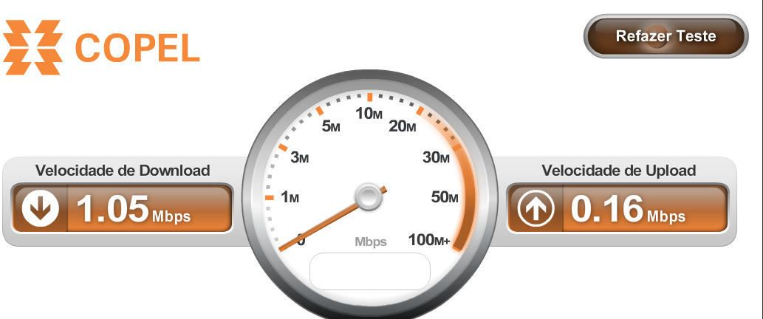Image resolution: width=763 pixels, height=319 pixels.
Task: Click the blank display box under Mbps
Action: (370, 271)
